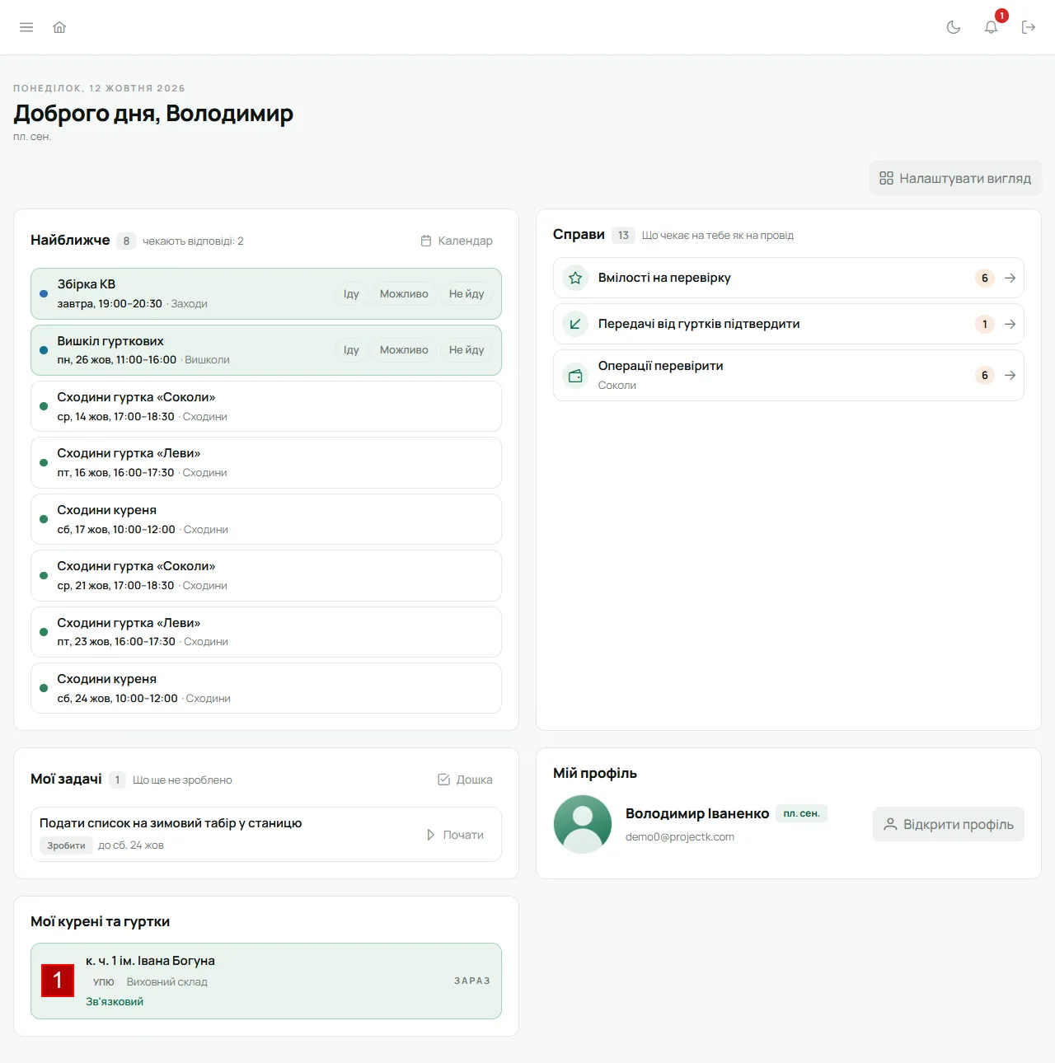This screenshot has height=1063, width=1055.
Task: Click wallet icon for Операції перевірити
Action: (575, 376)
